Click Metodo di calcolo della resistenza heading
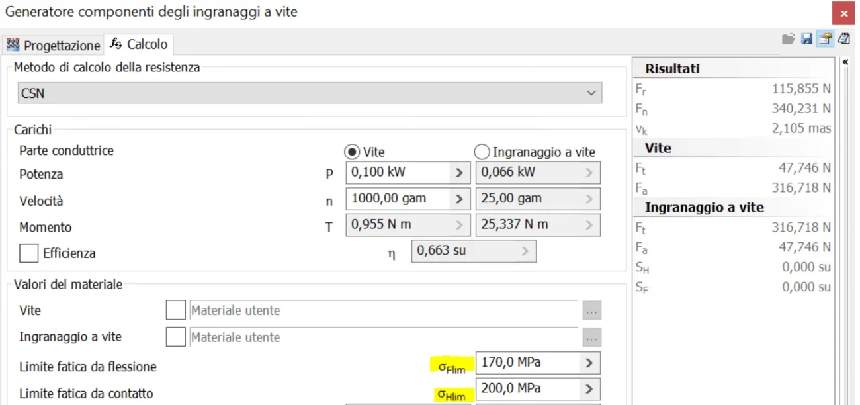The height and width of the screenshot is (405, 860). point(107,67)
